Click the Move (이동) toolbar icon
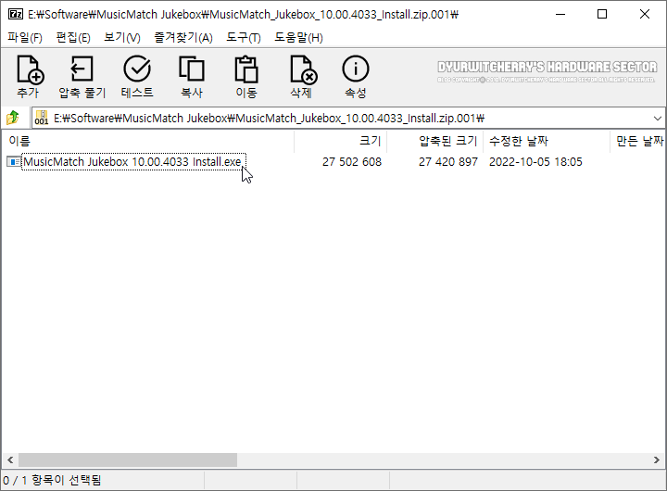The image size is (667, 491). [x=246, y=69]
